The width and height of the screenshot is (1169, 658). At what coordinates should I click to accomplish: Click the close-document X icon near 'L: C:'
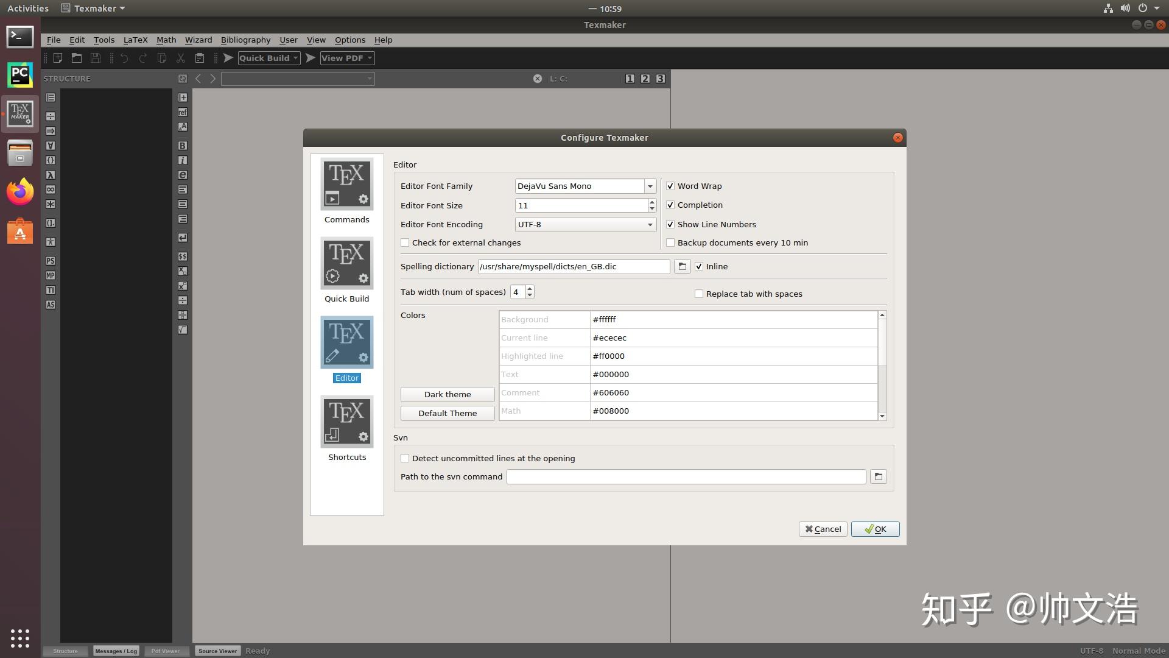[538, 79]
